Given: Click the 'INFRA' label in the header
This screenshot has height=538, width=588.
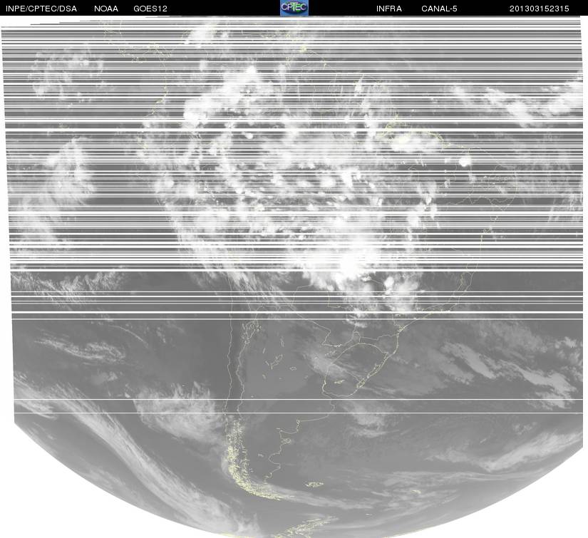Looking at the screenshot, I should [x=389, y=9].
